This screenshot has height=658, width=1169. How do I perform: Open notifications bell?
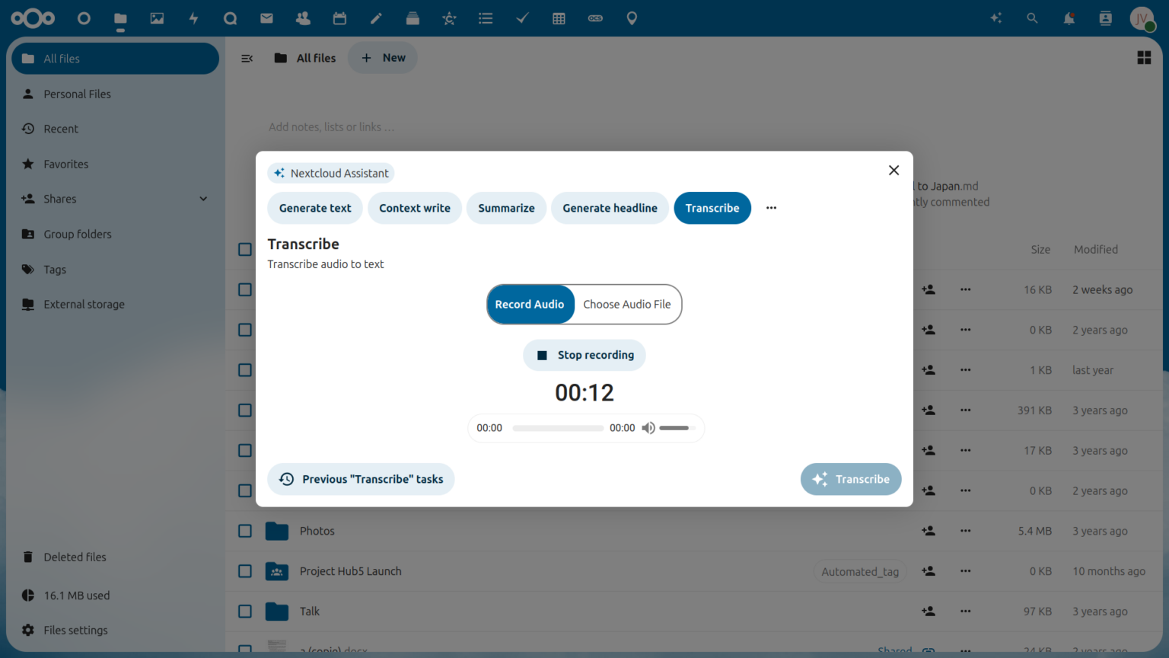tap(1069, 18)
